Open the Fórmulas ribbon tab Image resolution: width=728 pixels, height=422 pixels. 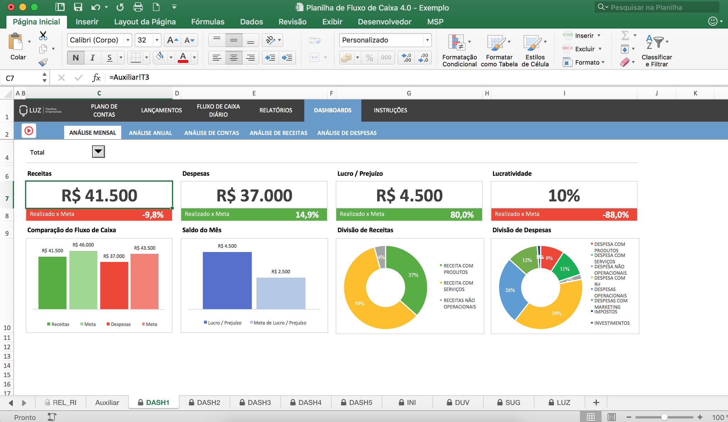[208, 22]
